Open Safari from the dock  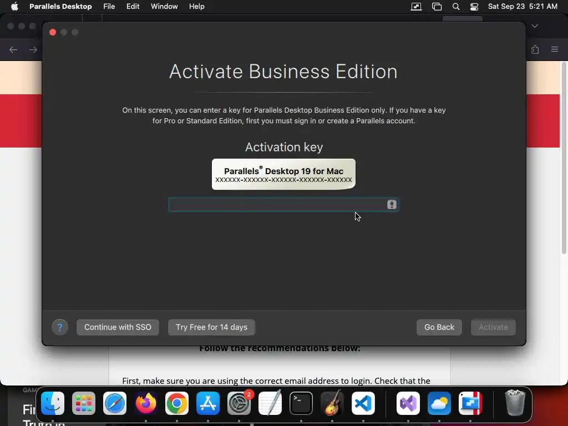tap(115, 403)
